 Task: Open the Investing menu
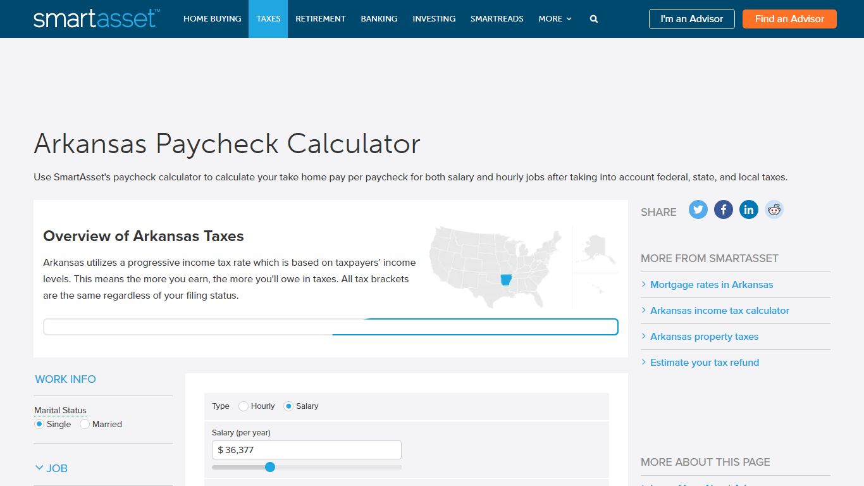434,19
